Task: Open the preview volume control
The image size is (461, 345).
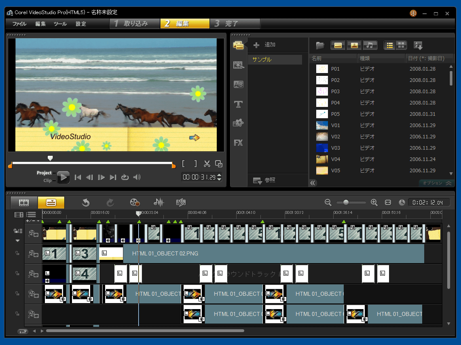Action: [137, 177]
